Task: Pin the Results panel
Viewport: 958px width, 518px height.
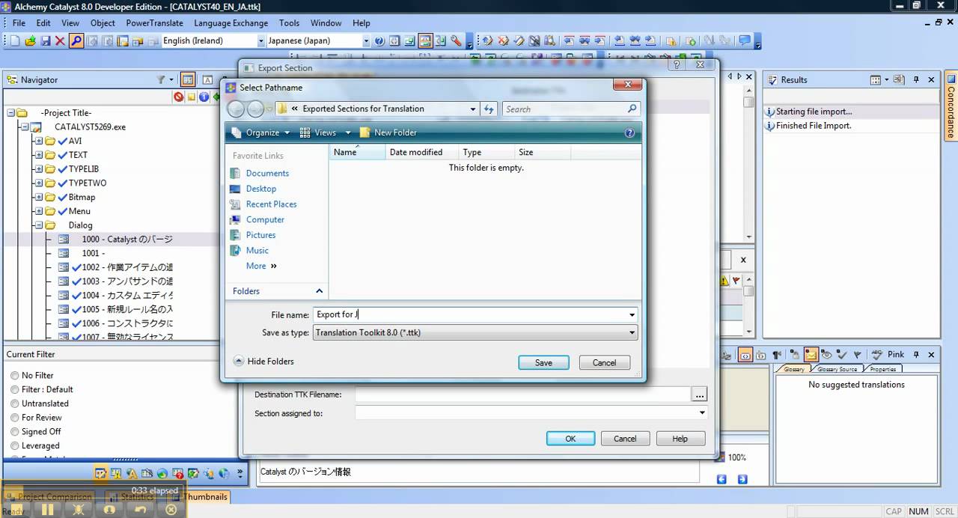Action: [x=916, y=79]
